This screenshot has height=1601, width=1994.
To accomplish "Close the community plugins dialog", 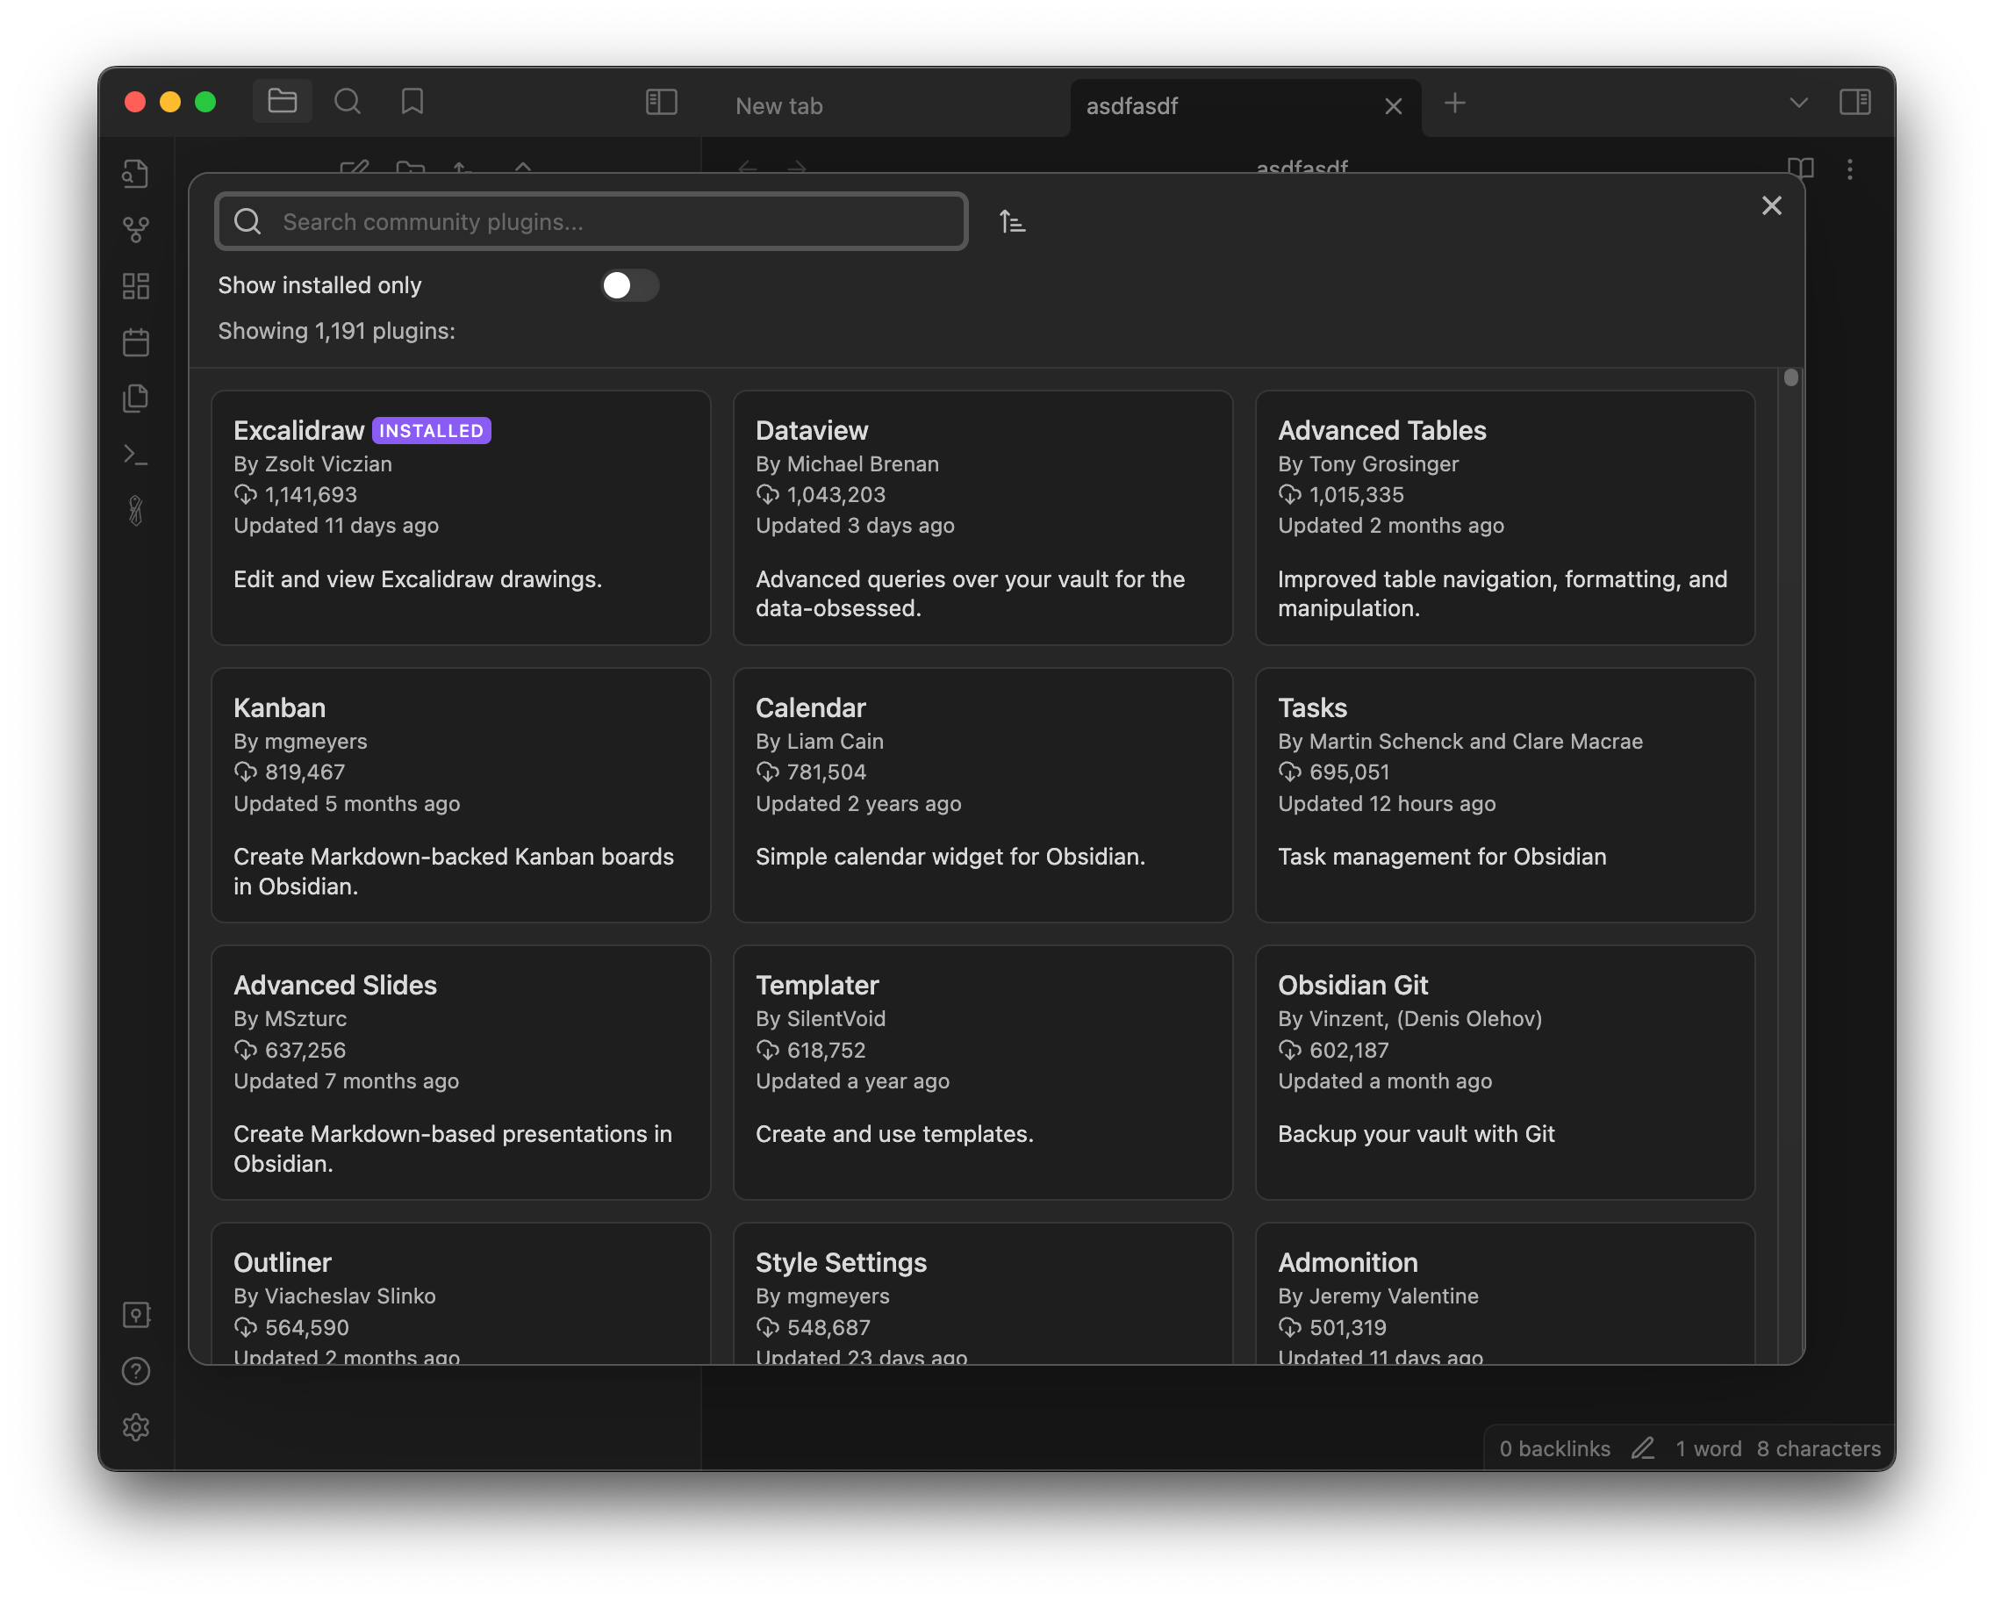I will (x=1771, y=205).
